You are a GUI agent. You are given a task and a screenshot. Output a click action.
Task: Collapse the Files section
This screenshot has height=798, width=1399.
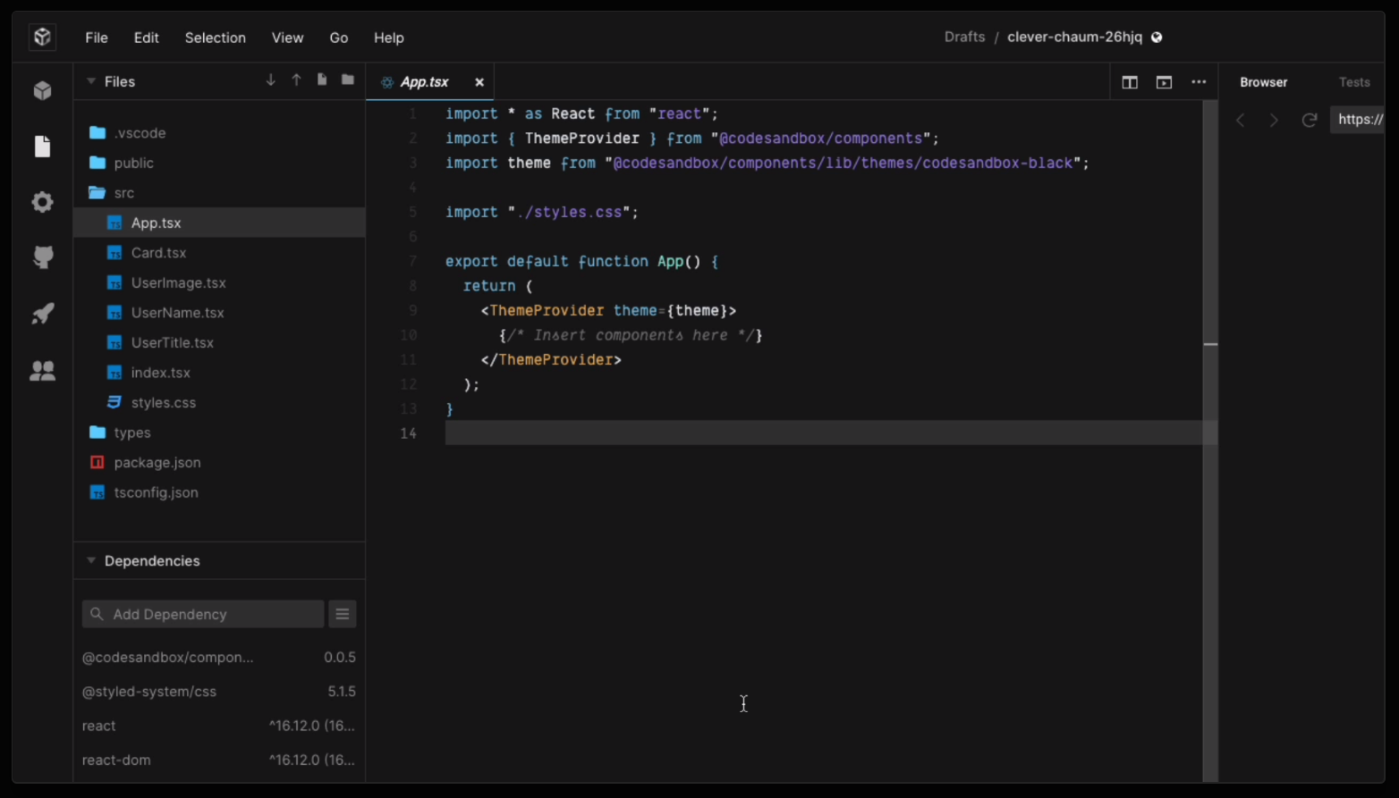click(91, 81)
